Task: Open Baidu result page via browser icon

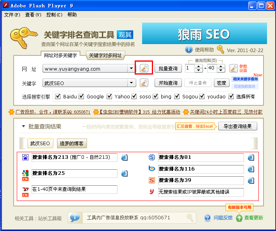Action: click(125, 158)
